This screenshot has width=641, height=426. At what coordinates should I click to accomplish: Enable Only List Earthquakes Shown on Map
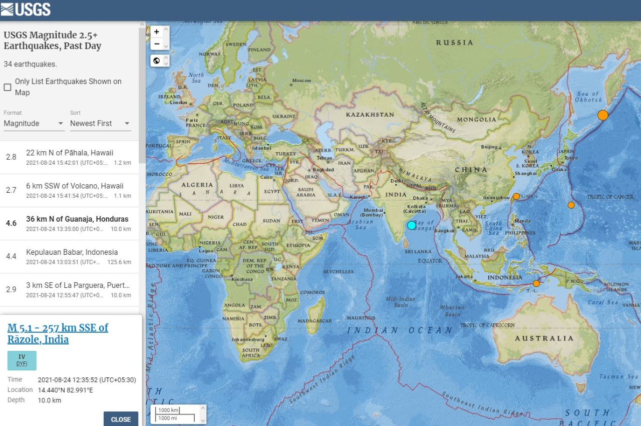coord(8,87)
